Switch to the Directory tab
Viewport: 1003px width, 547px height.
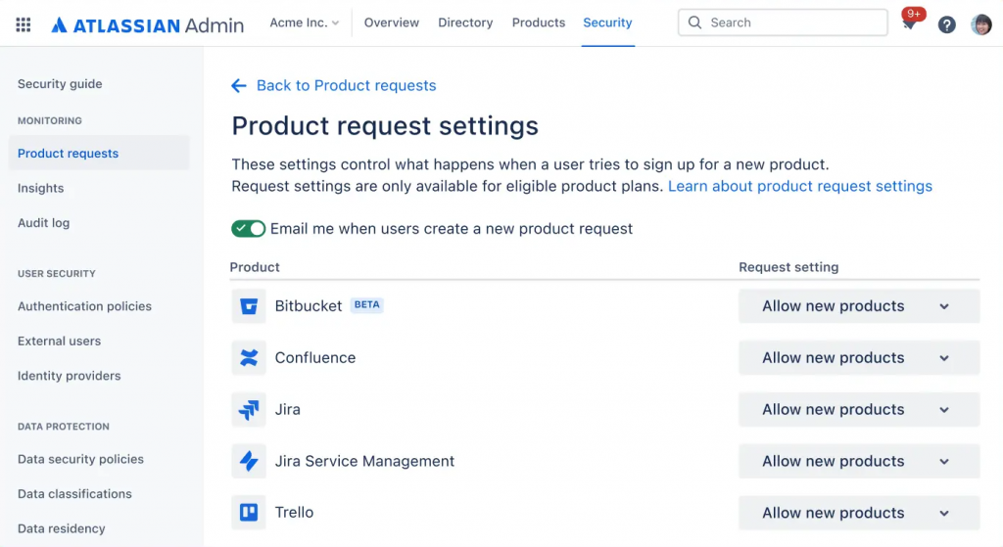465,23
